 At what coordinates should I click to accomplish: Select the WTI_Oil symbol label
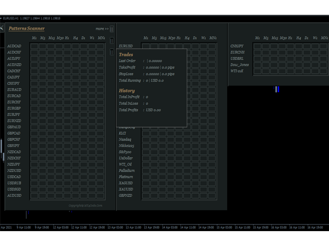(125, 165)
